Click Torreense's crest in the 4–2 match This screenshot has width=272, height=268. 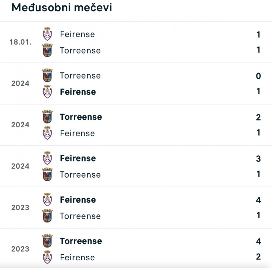pyautogui.click(x=47, y=241)
